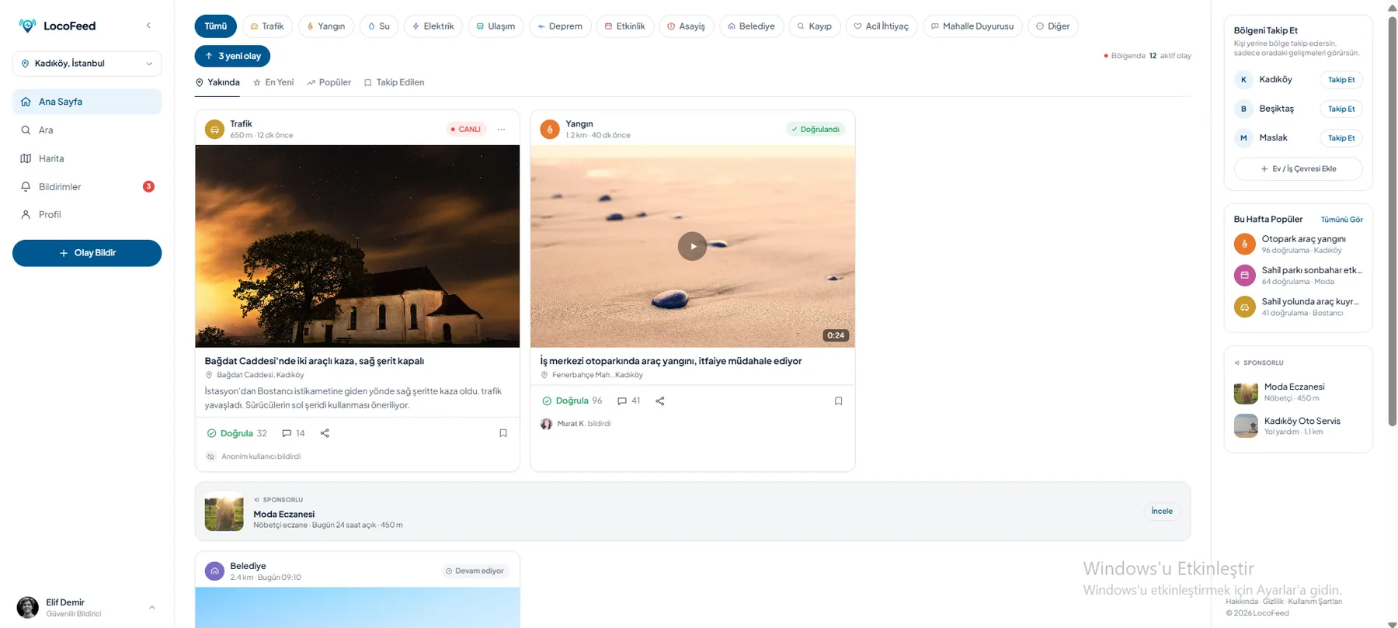This screenshot has width=1398, height=628.
Task: Filter by the Su chip
Action: point(379,26)
